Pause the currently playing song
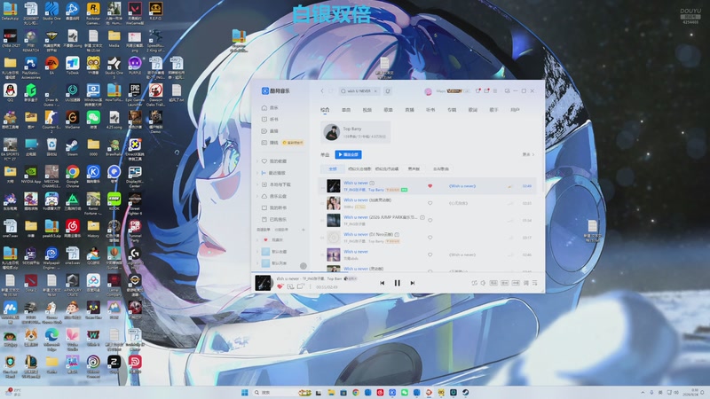 coord(397,283)
